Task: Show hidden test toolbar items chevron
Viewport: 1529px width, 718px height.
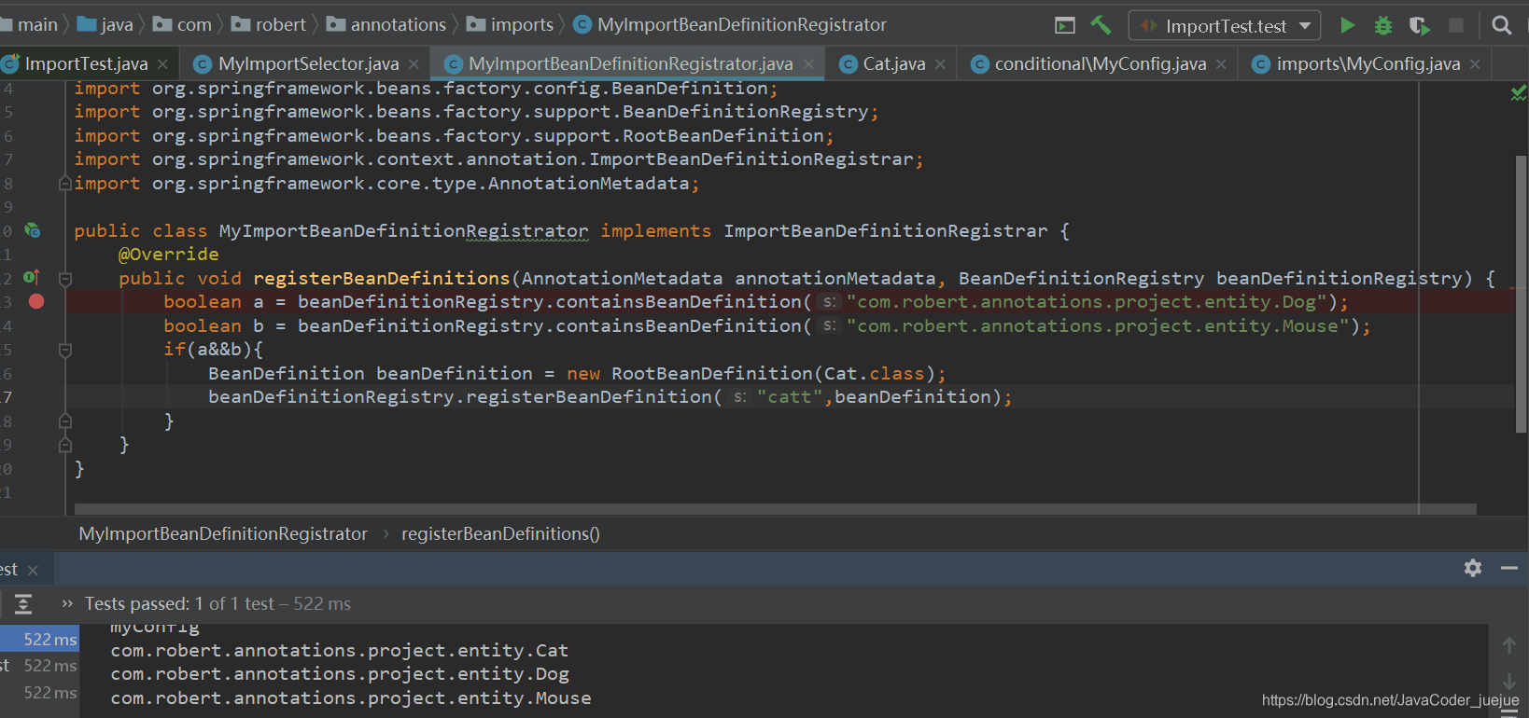Action: point(67,604)
